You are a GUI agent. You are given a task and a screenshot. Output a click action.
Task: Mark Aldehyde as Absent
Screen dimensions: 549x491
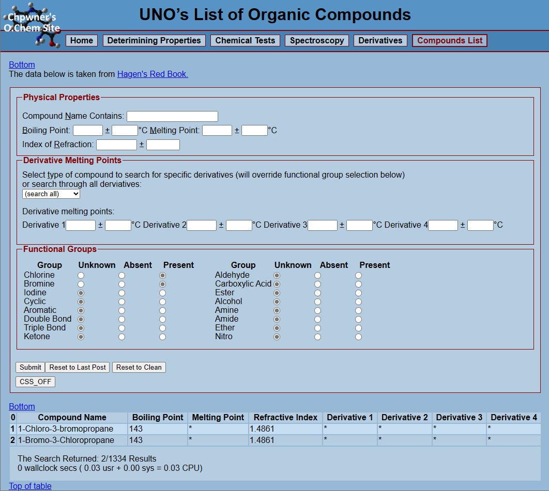[317, 276]
